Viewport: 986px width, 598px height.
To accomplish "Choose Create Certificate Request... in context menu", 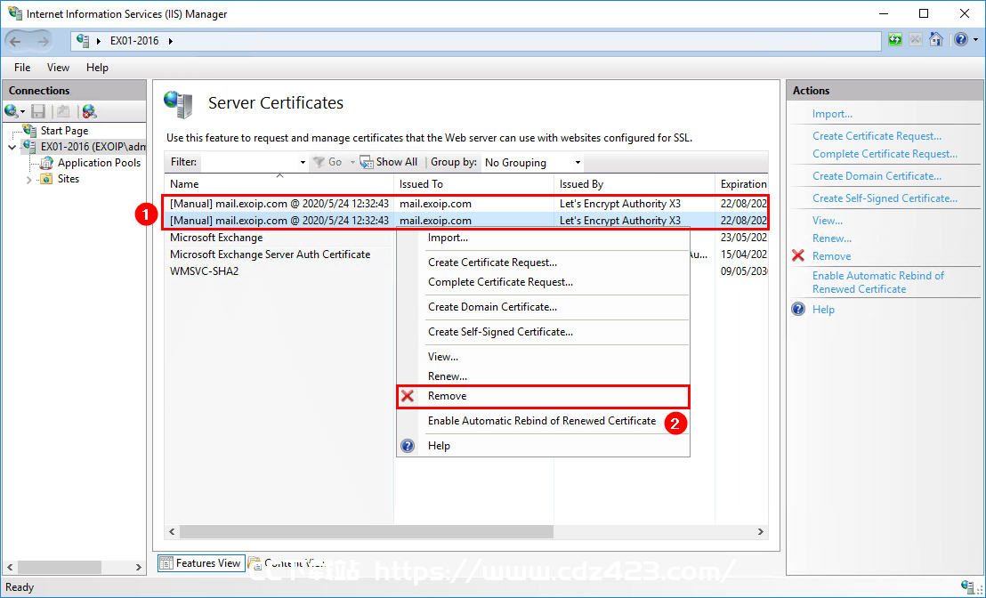I will point(544,263).
